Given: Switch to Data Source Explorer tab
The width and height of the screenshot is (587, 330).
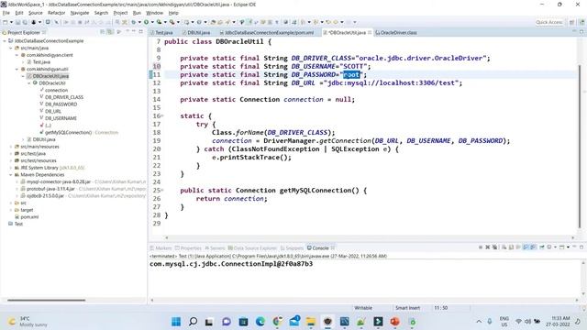Looking at the screenshot, I should 254,248.
